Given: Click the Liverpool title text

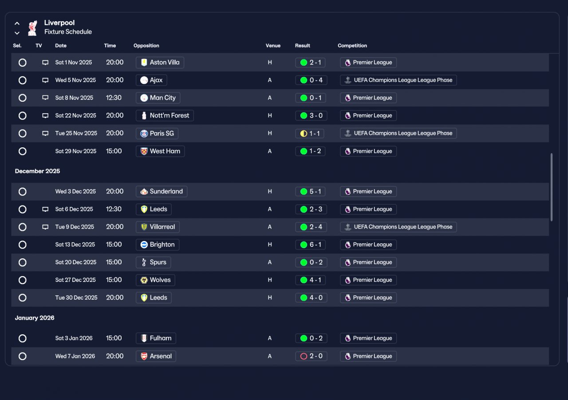Looking at the screenshot, I should click(59, 23).
